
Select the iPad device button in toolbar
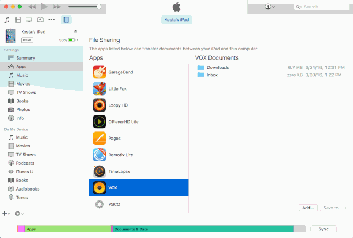pyautogui.click(x=66, y=20)
